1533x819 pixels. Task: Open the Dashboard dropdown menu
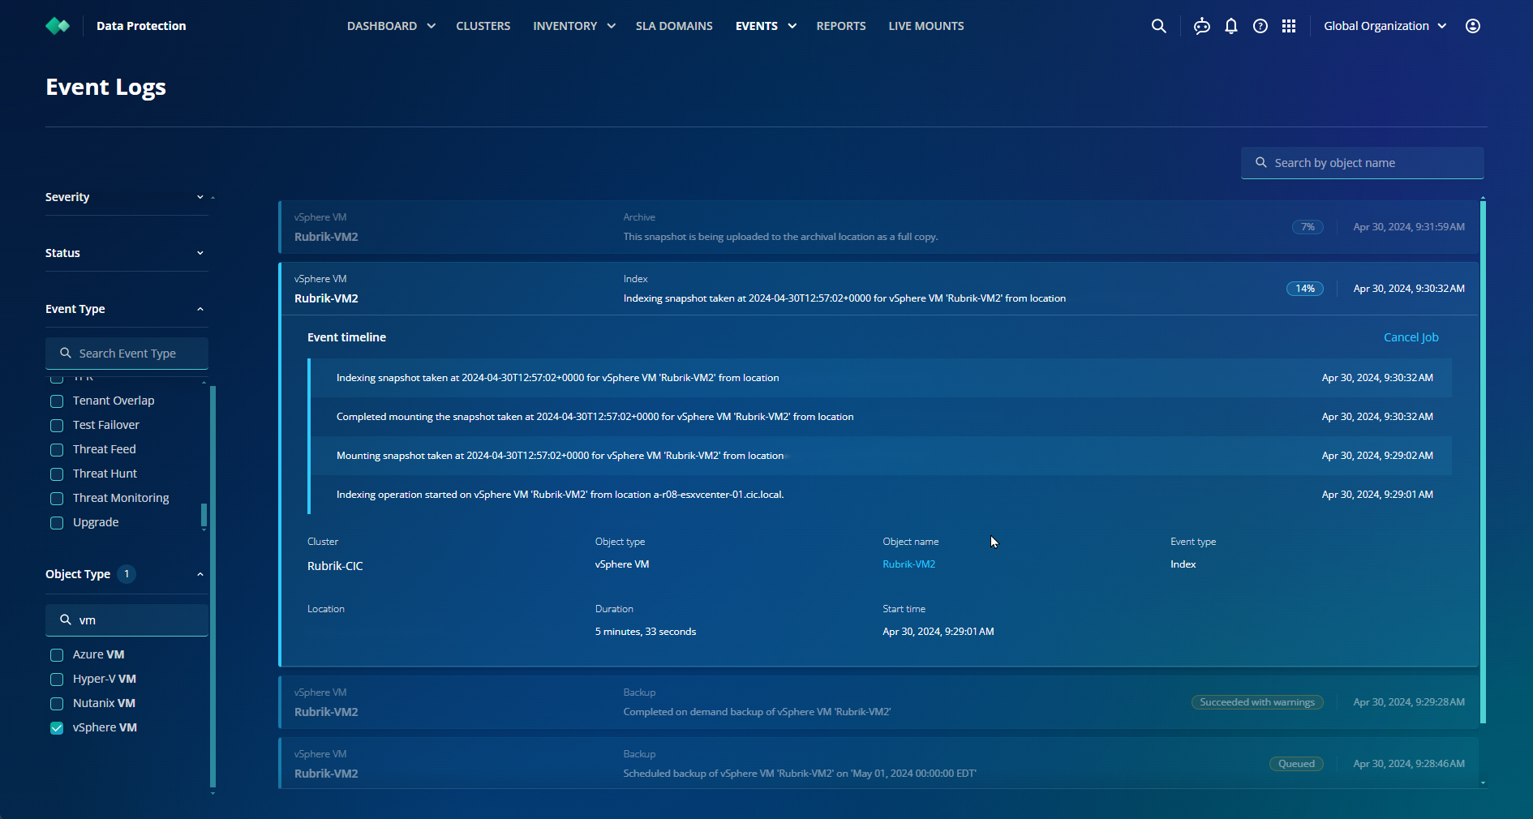[391, 26]
